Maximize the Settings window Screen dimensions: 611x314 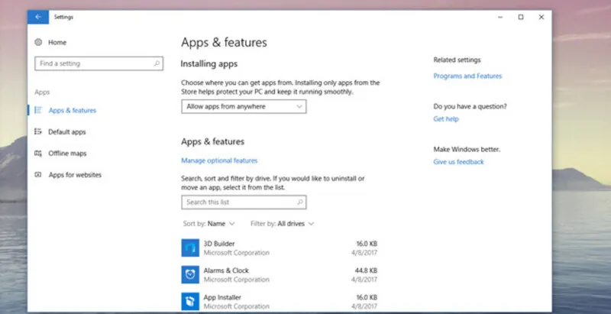point(521,17)
